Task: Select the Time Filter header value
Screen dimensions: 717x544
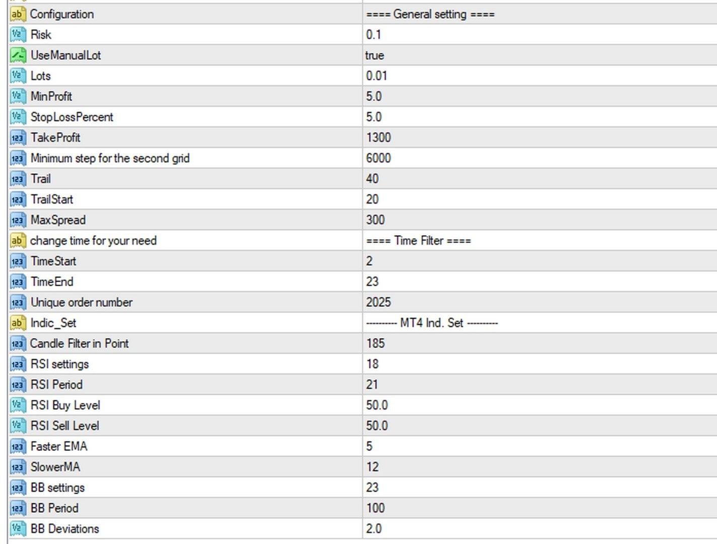Action: point(418,241)
